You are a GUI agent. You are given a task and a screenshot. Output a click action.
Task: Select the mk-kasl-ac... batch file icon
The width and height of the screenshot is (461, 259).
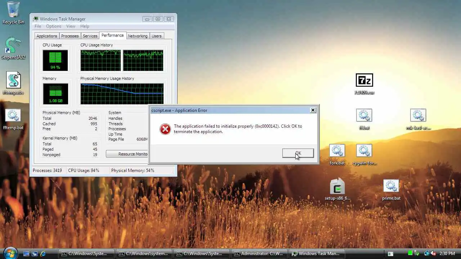point(418,119)
